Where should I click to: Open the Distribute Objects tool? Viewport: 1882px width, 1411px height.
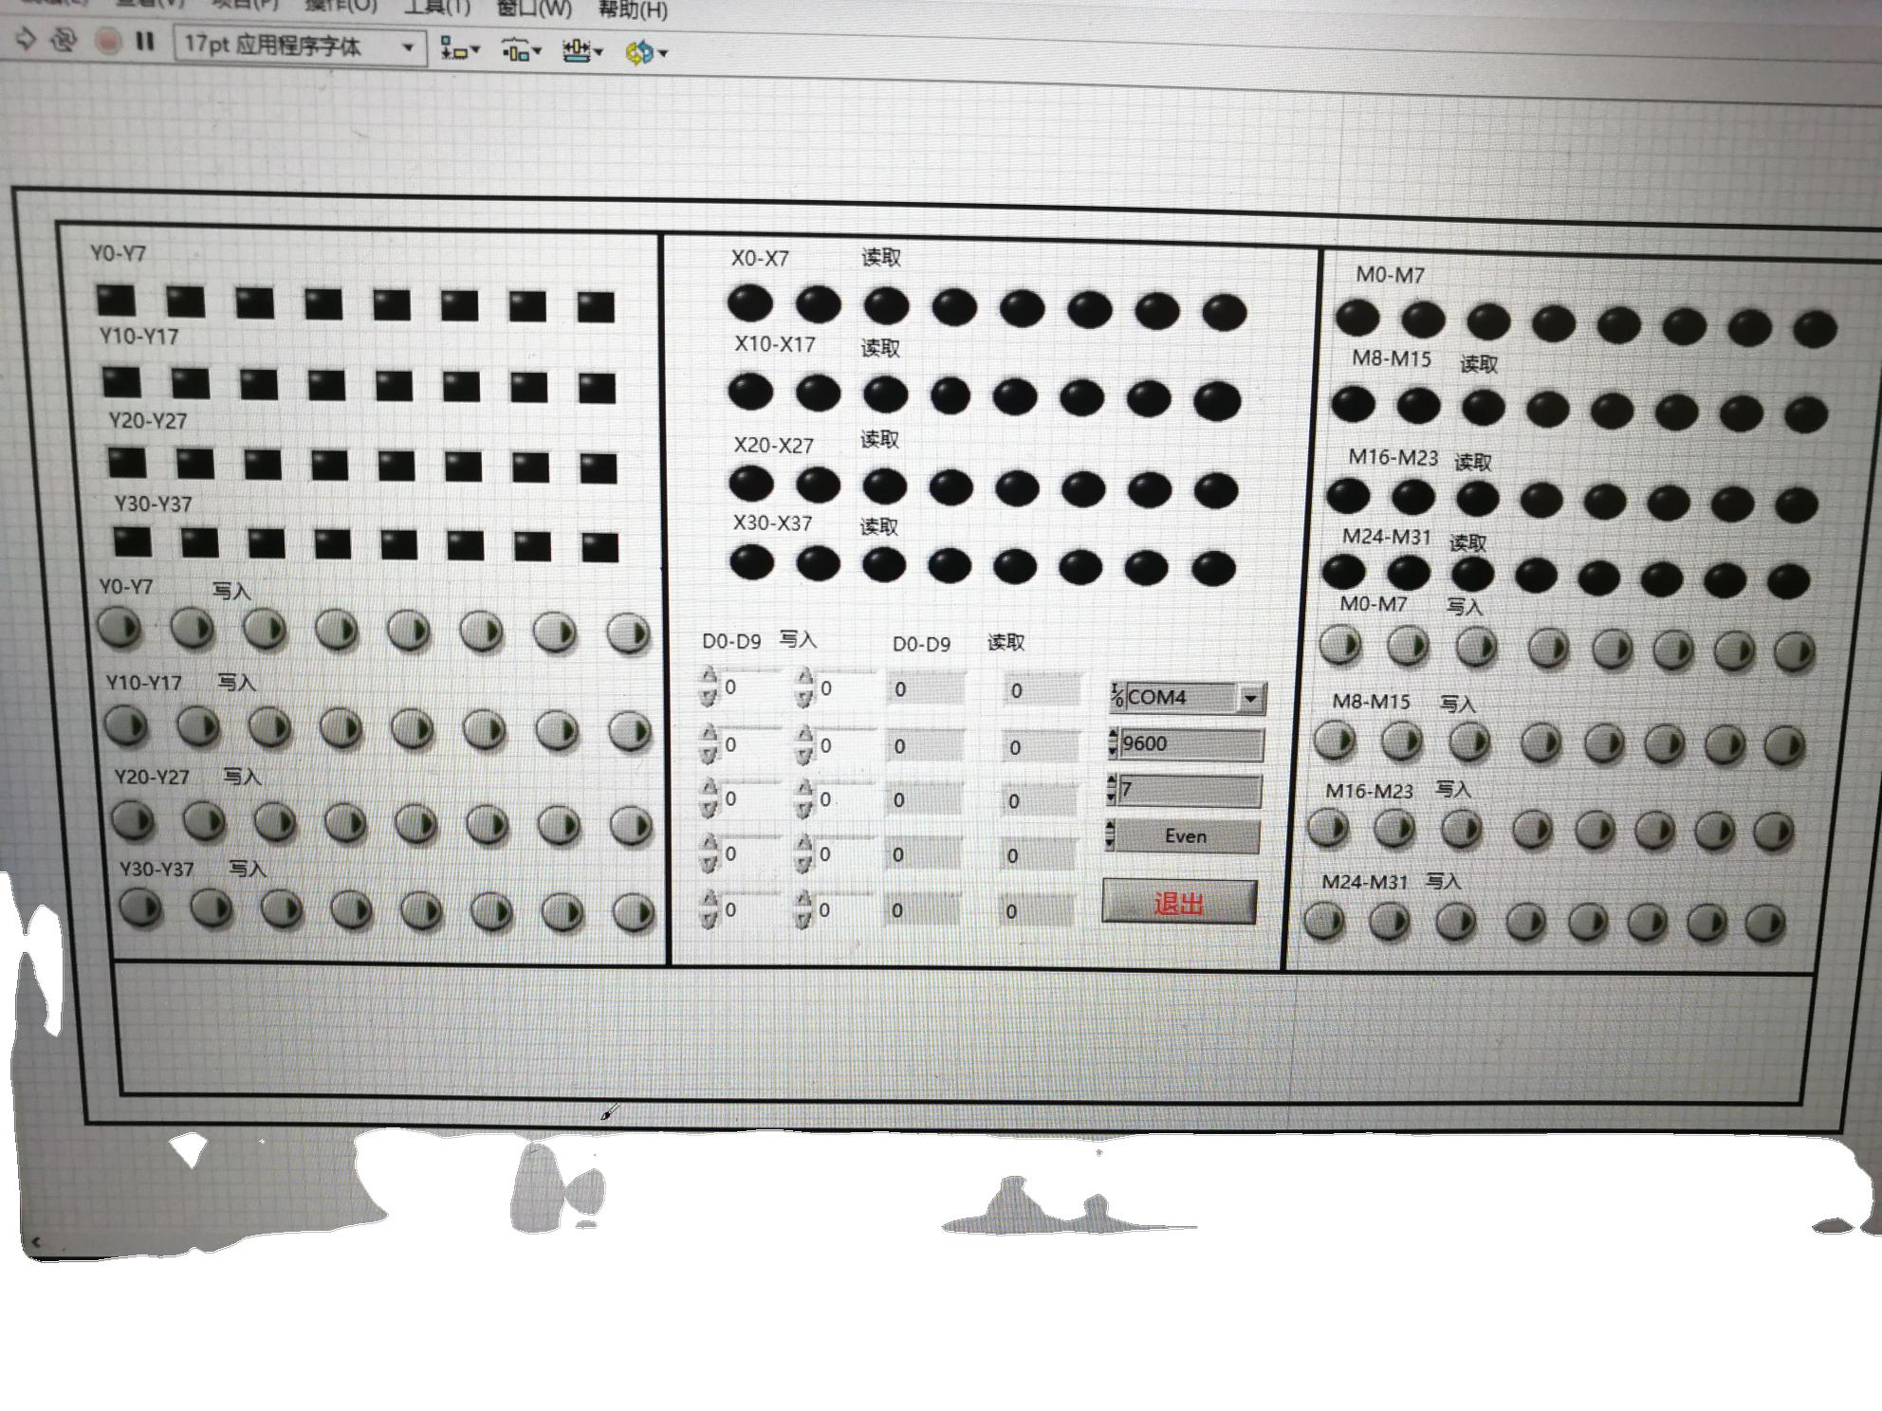[x=520, y=51]
